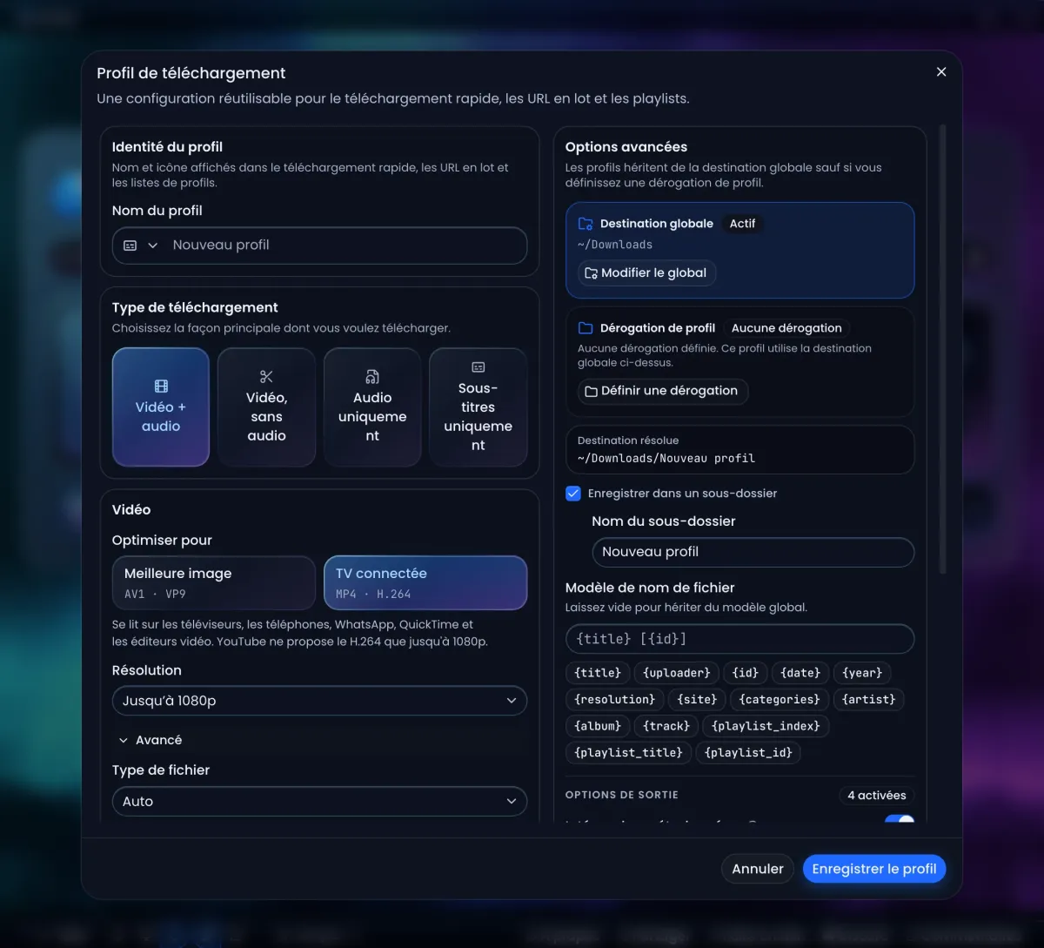
Task: Choose TV connectée optimization
Action: [425, 582]
